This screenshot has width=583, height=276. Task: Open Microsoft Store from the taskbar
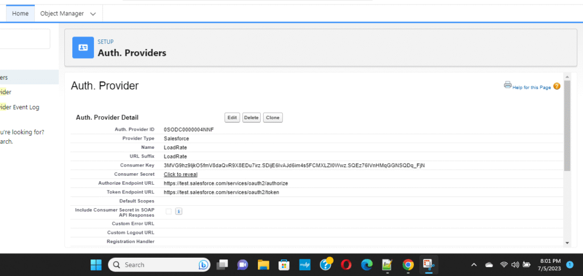tap(284, 265)
